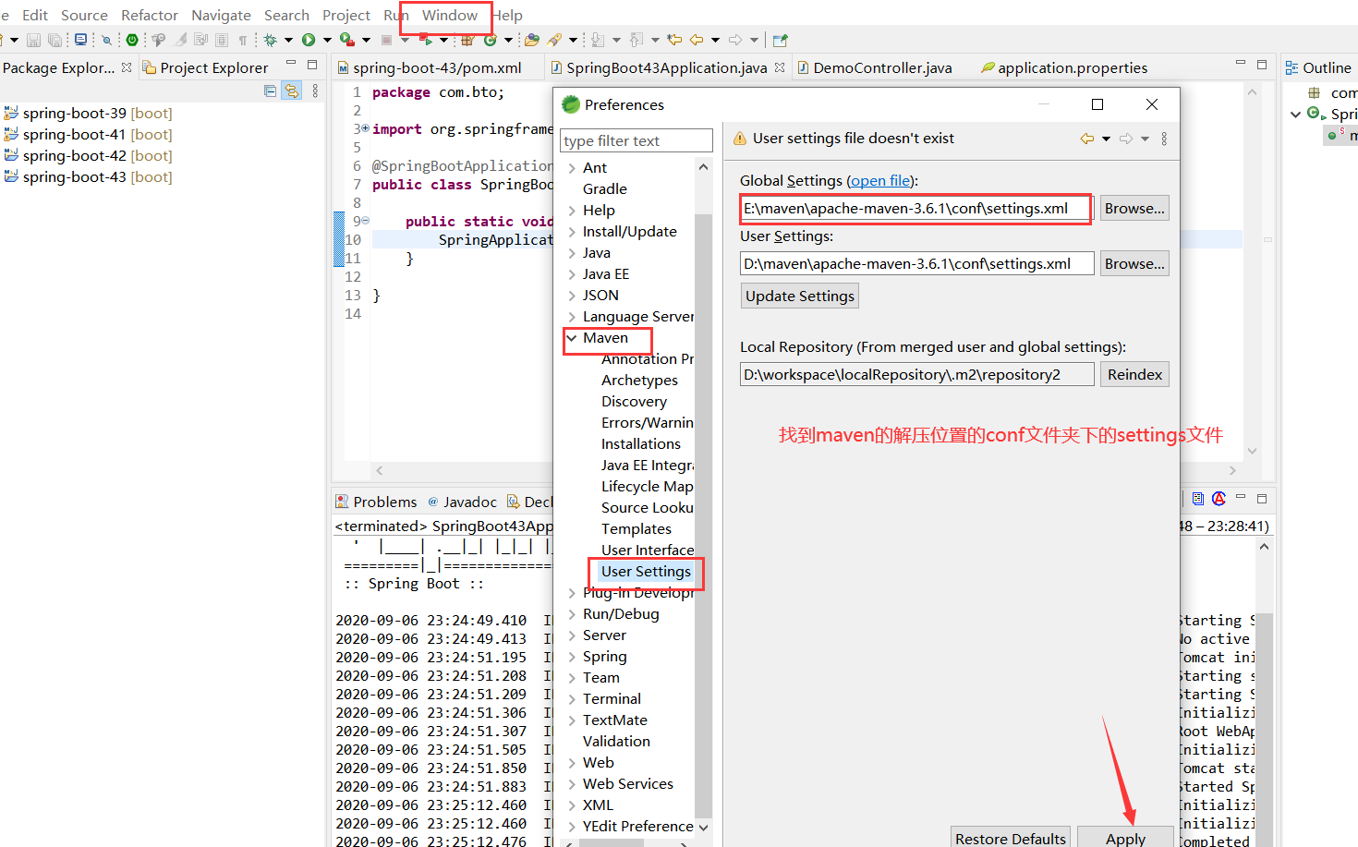Screen dimensions: 1358x847
Task: Collapse the Spri node in Outline
Action: coord(1295,115)
